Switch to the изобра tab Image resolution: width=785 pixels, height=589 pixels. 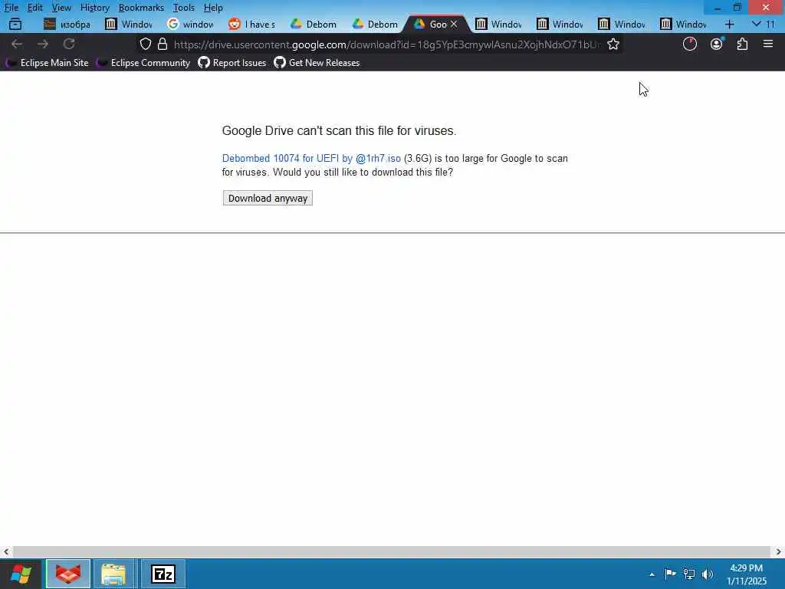67,24
